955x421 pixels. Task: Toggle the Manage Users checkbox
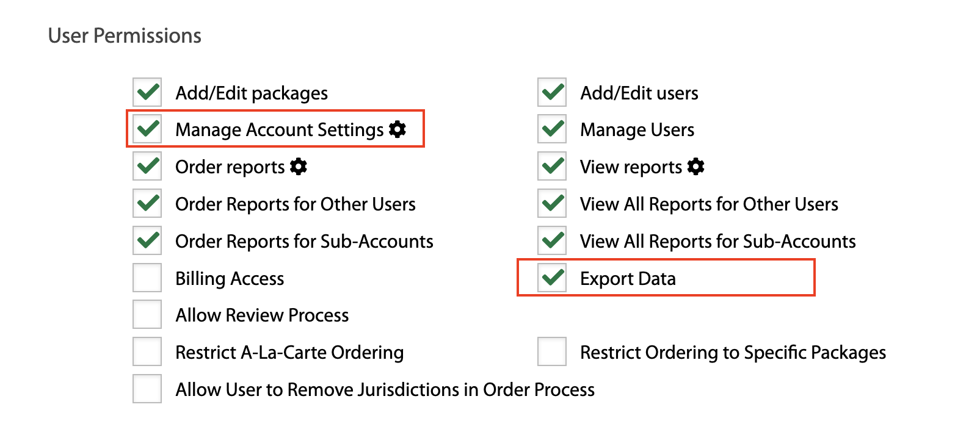coord(552,129)
